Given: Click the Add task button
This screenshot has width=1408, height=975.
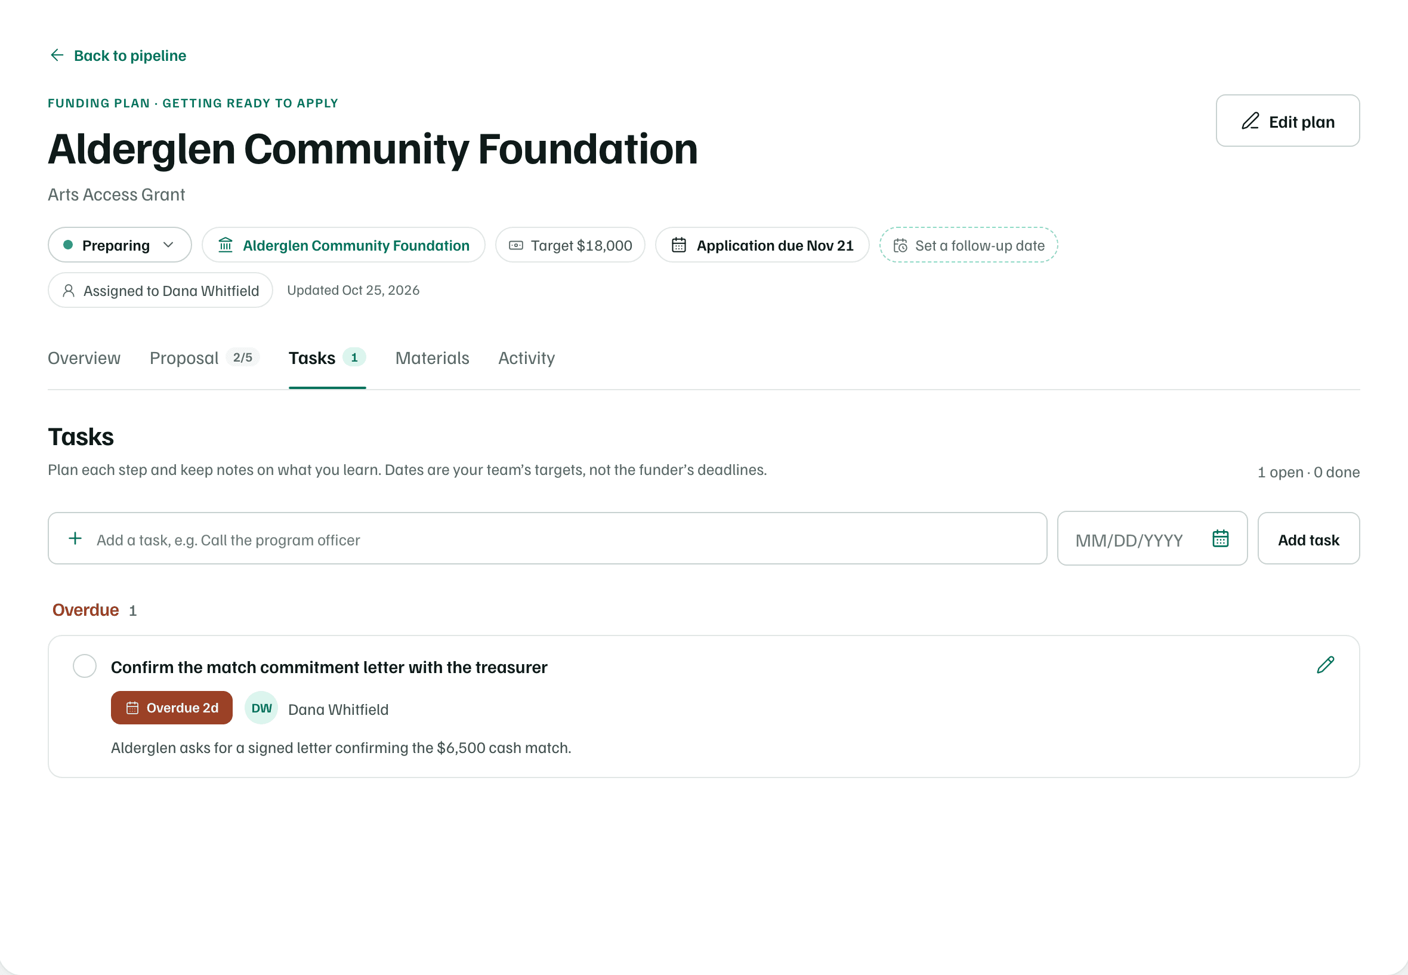Looking at the screenshot, I should pos(1308,539).
